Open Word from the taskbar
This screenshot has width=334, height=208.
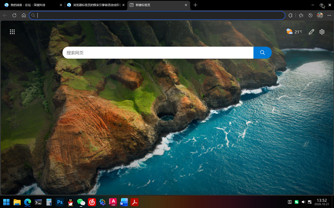(x=124, y=202)
